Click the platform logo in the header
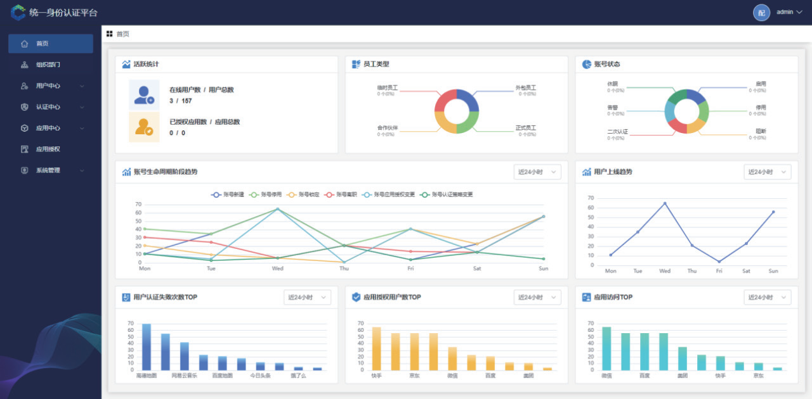The width and height of the screenshot is (812, 399). [18, 12]
